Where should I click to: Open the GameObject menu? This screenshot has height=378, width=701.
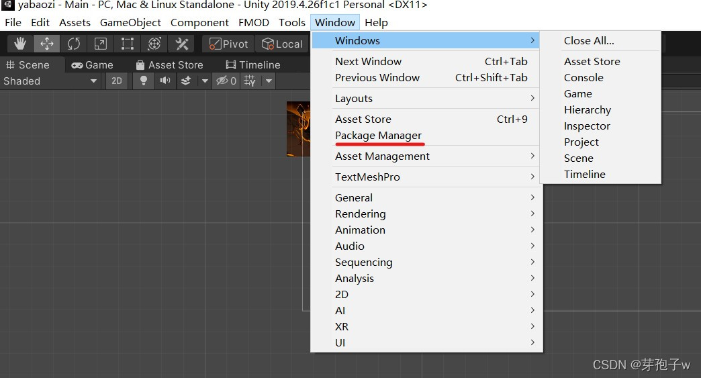[130, 22]
